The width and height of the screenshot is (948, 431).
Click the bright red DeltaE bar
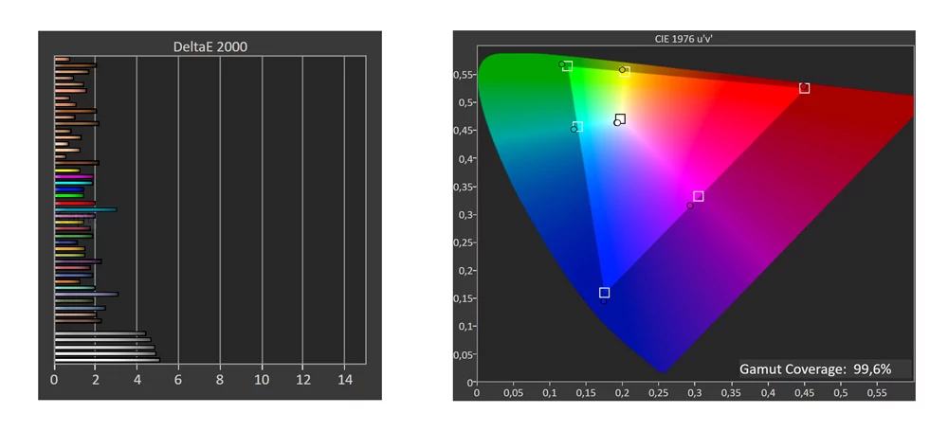tap(75, 203)
